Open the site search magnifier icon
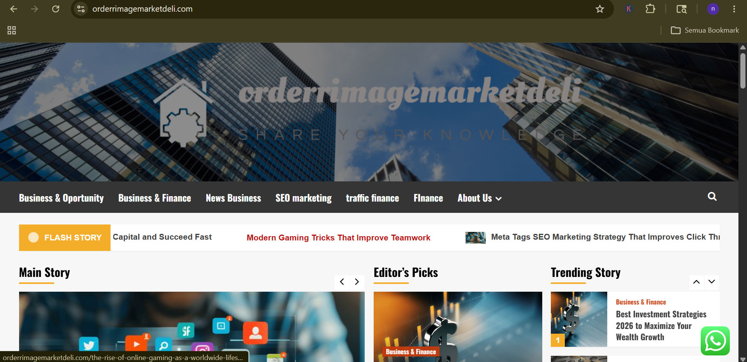Image resolution: width=747 pixels, height=362 pixels. click(x=712, y=197)
